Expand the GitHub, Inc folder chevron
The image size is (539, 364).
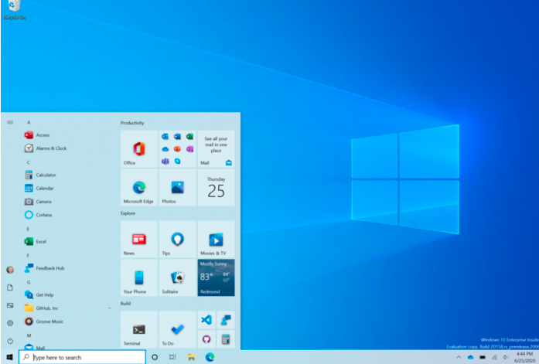(110, 308)
